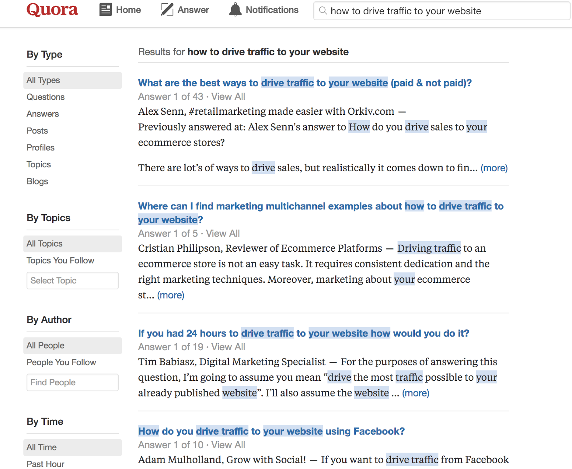
Task: Click the search magnifier icon
Action: 323,11
